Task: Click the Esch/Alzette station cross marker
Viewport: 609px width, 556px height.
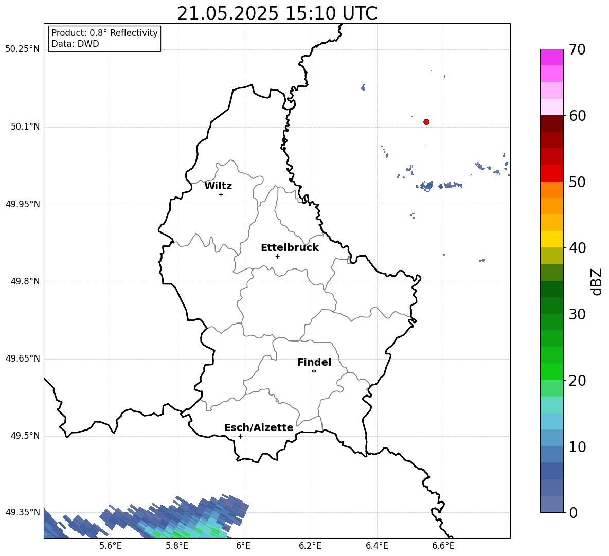Action: [x=240, y=436]
